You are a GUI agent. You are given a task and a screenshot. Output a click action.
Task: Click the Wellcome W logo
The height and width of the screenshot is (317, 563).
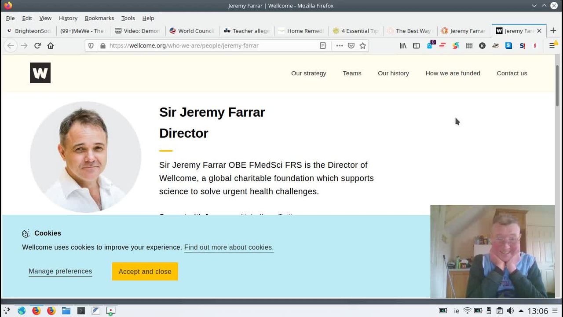40,73
